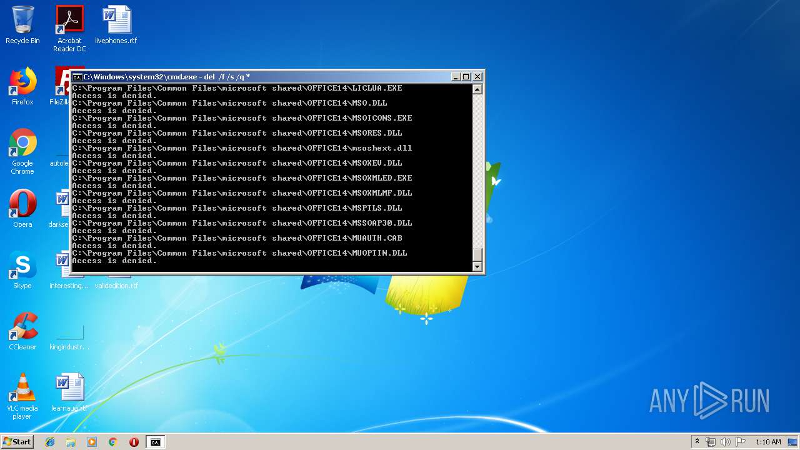Select the livephones.rtf document icon

point(116,25)
